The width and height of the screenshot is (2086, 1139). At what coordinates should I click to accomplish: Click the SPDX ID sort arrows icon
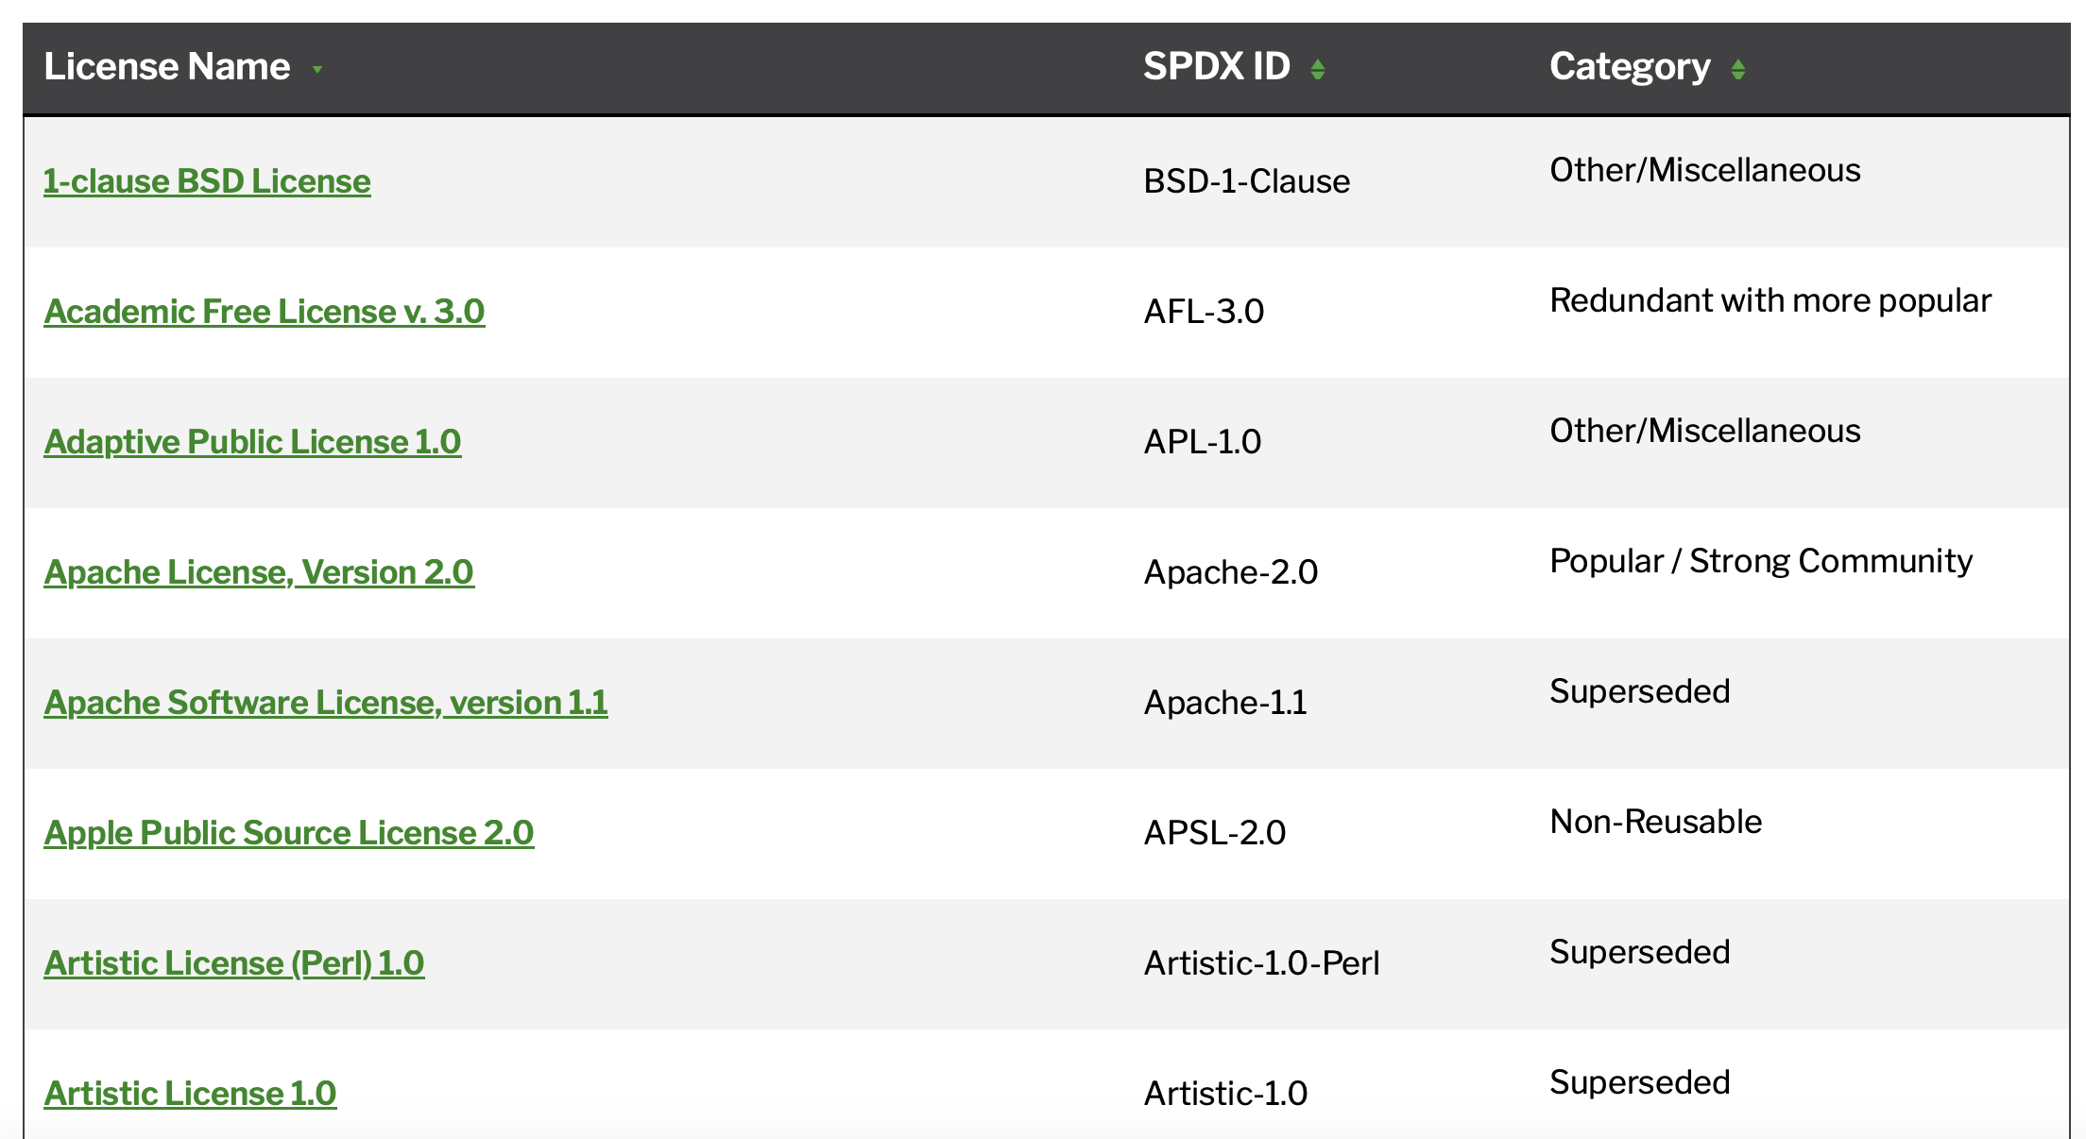[x=1317, y=69]
